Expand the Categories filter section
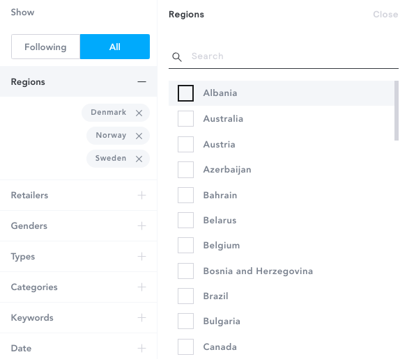This screenshot has height=359, width=407. pos(78,287)
